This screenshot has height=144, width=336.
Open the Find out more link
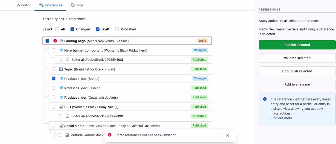(x=281, y=118)
